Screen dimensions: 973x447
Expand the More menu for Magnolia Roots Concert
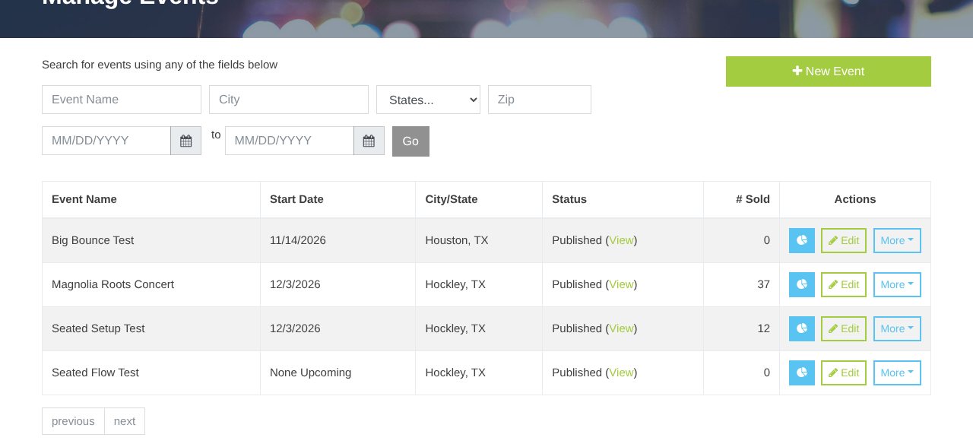[x=897, y=284]
